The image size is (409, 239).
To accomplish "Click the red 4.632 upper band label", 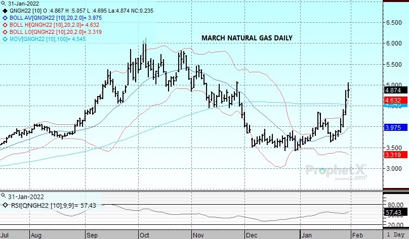I will tap(393, 101).
